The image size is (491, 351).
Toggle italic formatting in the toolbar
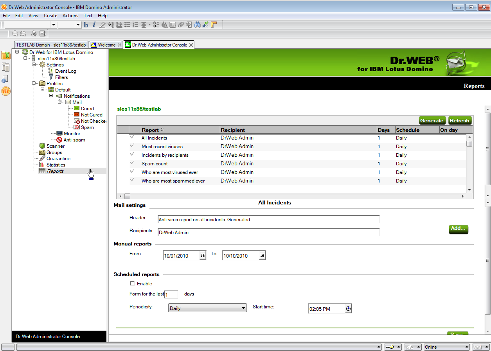point(94,25)
